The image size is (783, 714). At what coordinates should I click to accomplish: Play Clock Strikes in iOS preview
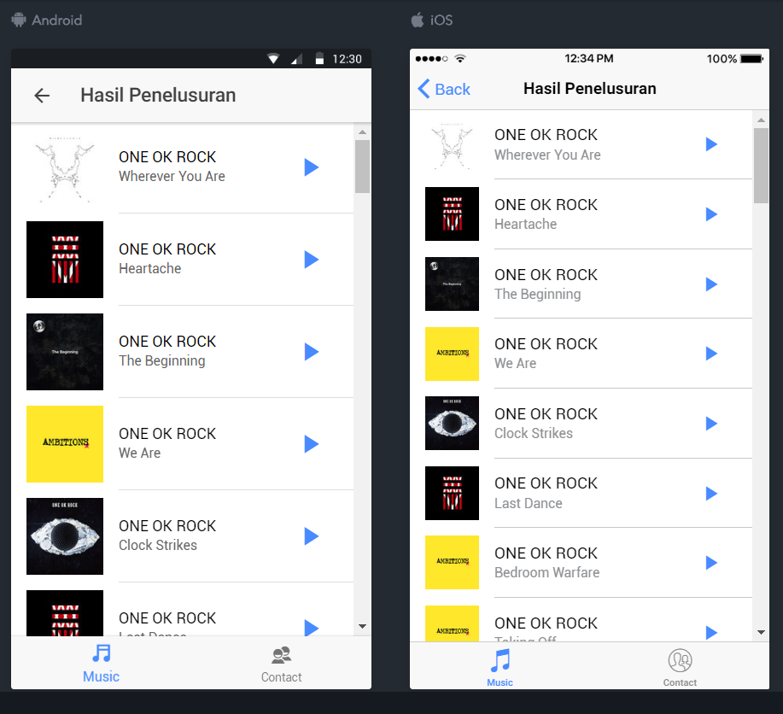[711, 424]
